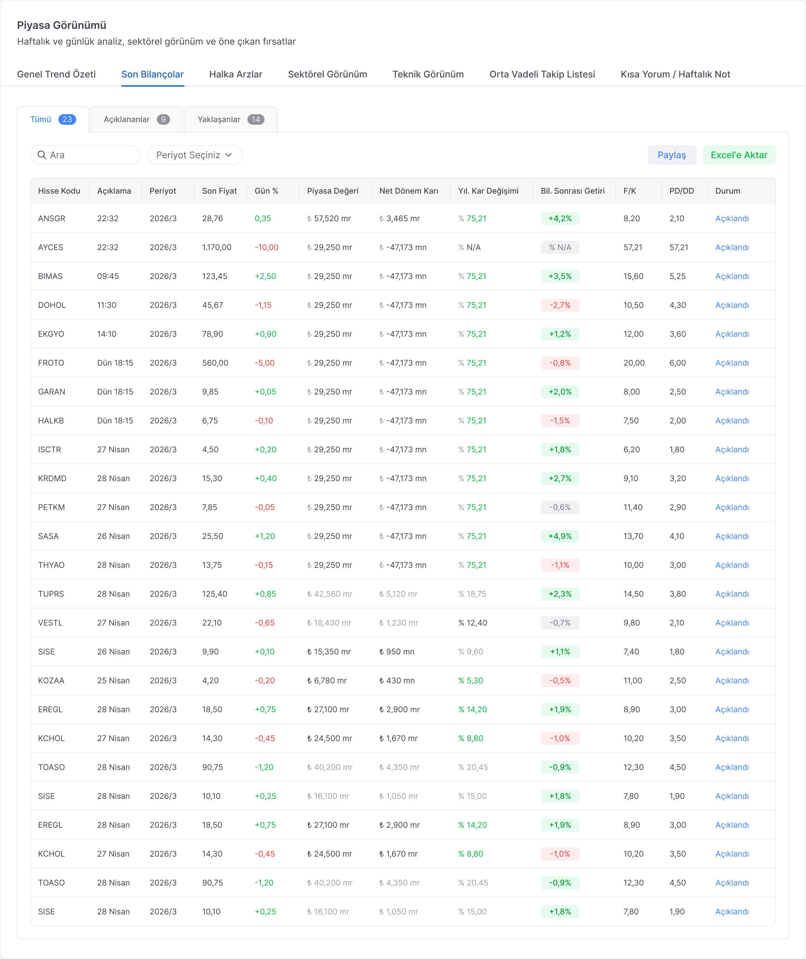Click the Hisse Kodu column header
This screenshot has height=959, width=806.
[x=59, y=191]
